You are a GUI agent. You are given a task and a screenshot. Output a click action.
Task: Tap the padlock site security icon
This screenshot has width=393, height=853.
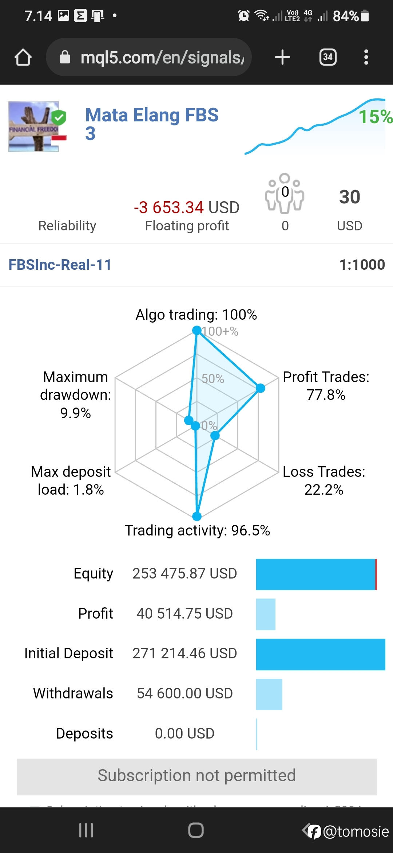coord(65,57)
